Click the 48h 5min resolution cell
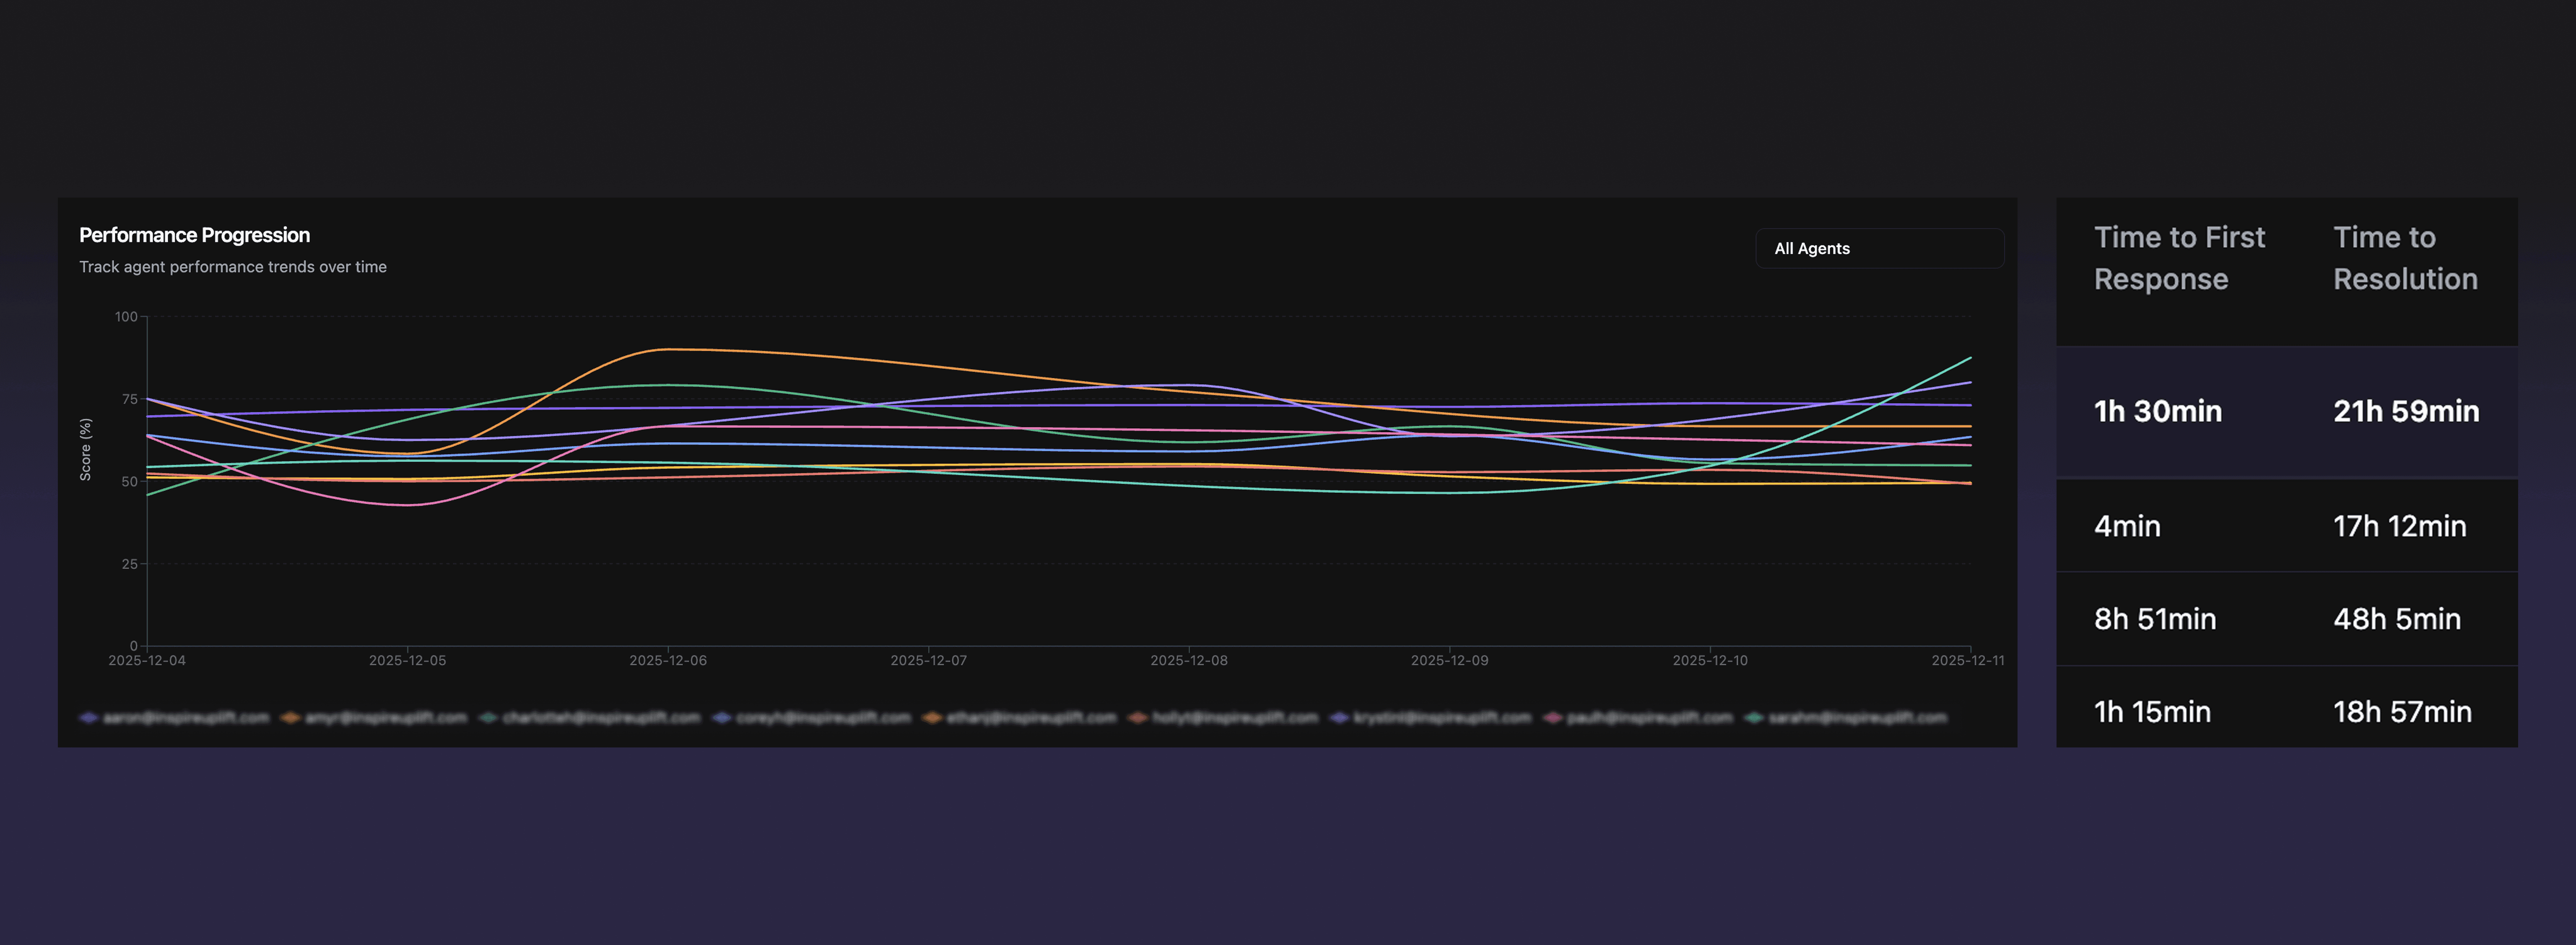2576x945 pixels. coord(2396,619)
